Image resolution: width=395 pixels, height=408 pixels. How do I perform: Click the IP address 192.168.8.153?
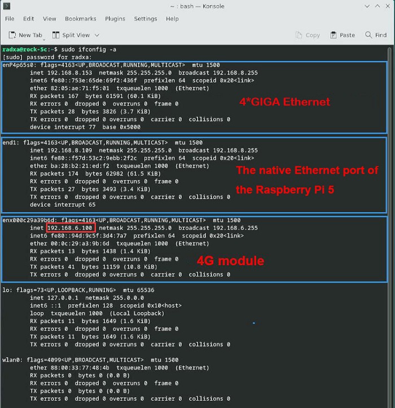coord(70,73)
